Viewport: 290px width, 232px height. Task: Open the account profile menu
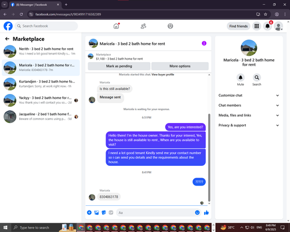click(278, 26)
